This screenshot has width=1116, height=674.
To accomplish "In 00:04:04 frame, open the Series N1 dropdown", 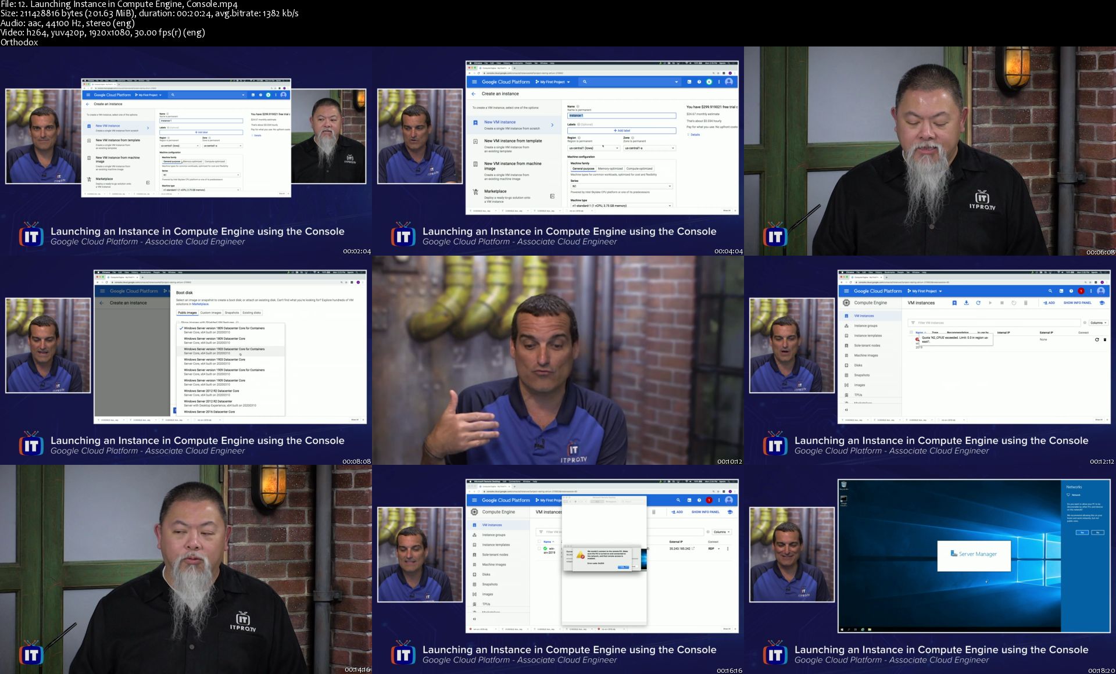I will point(621,187).
